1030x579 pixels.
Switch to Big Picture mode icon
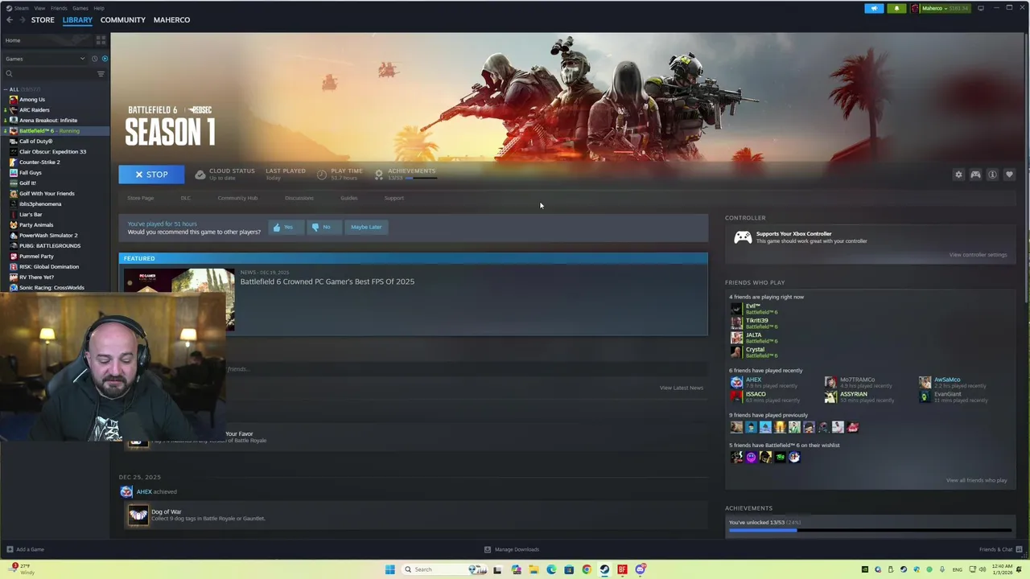[x=981, y=8]
